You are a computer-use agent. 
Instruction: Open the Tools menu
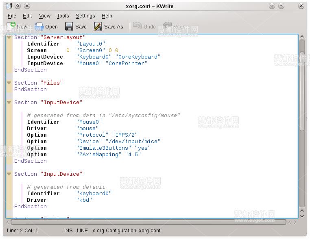63,16
